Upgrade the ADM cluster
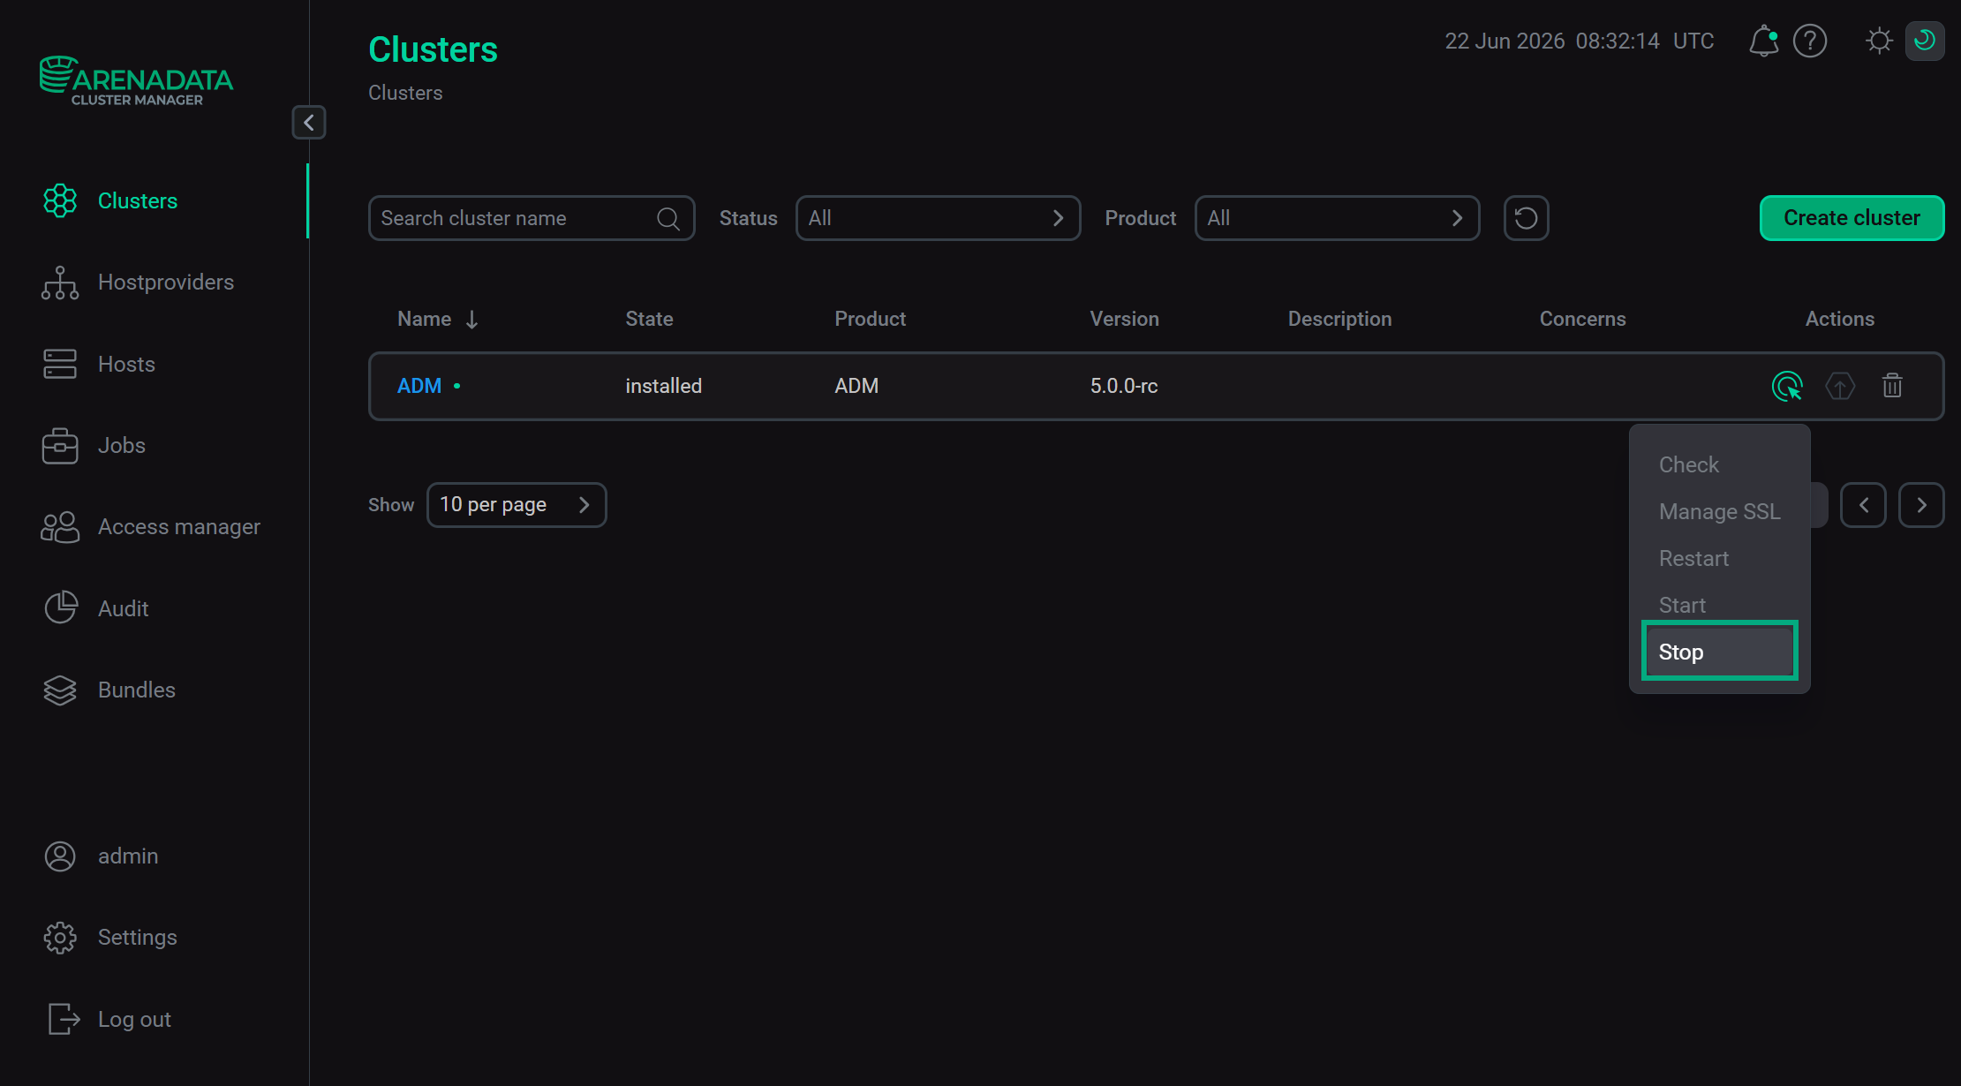The height and width of the screenshot is (1086, 1961). pos(1840,386)
